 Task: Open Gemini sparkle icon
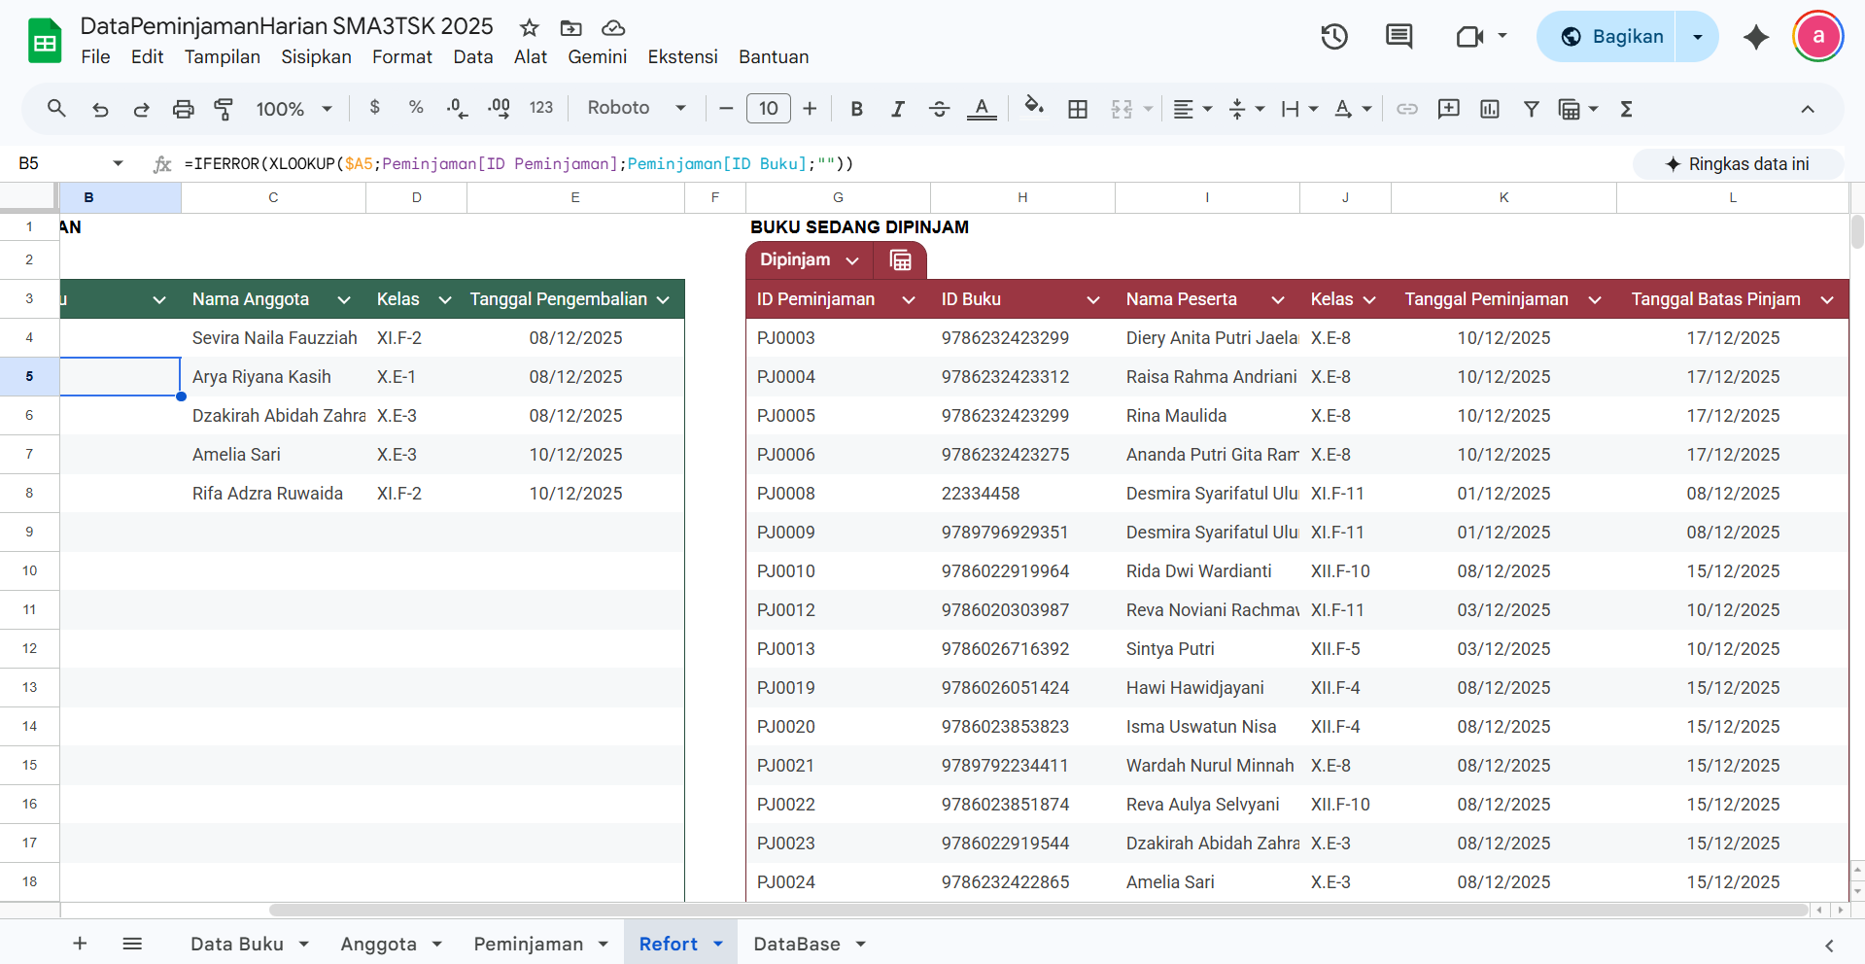pyautogui.click(x=1755, y=37)
